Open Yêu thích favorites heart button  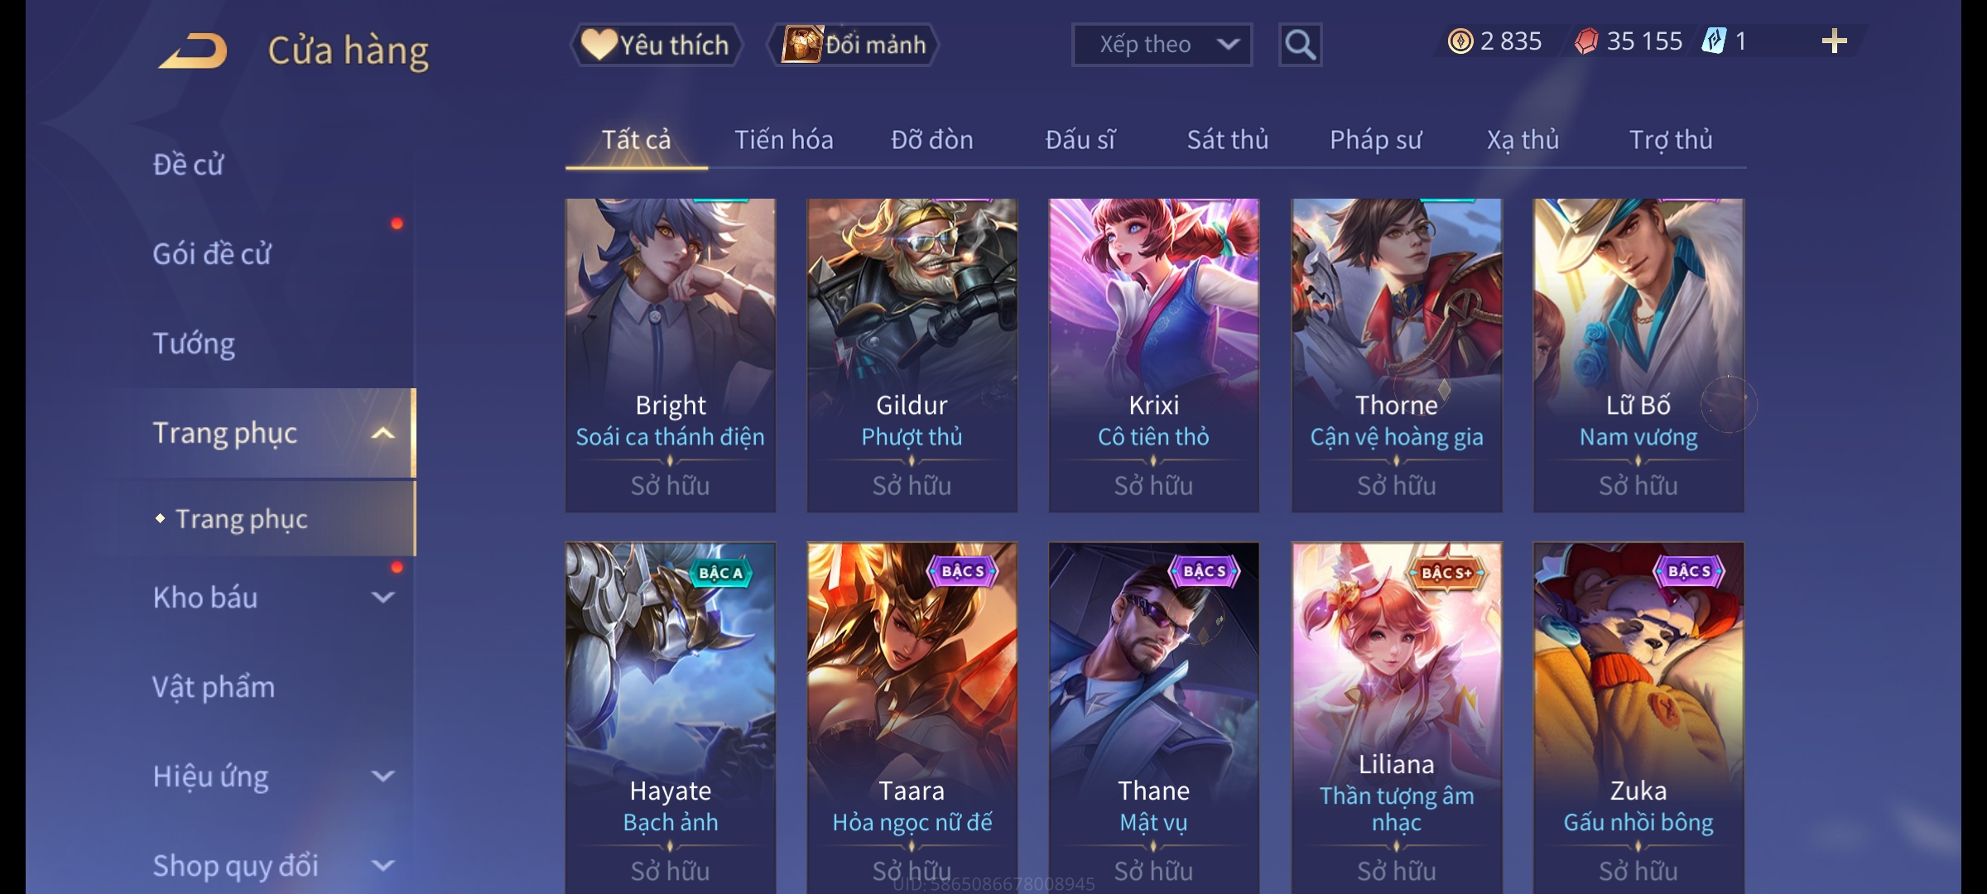(656, 45)
